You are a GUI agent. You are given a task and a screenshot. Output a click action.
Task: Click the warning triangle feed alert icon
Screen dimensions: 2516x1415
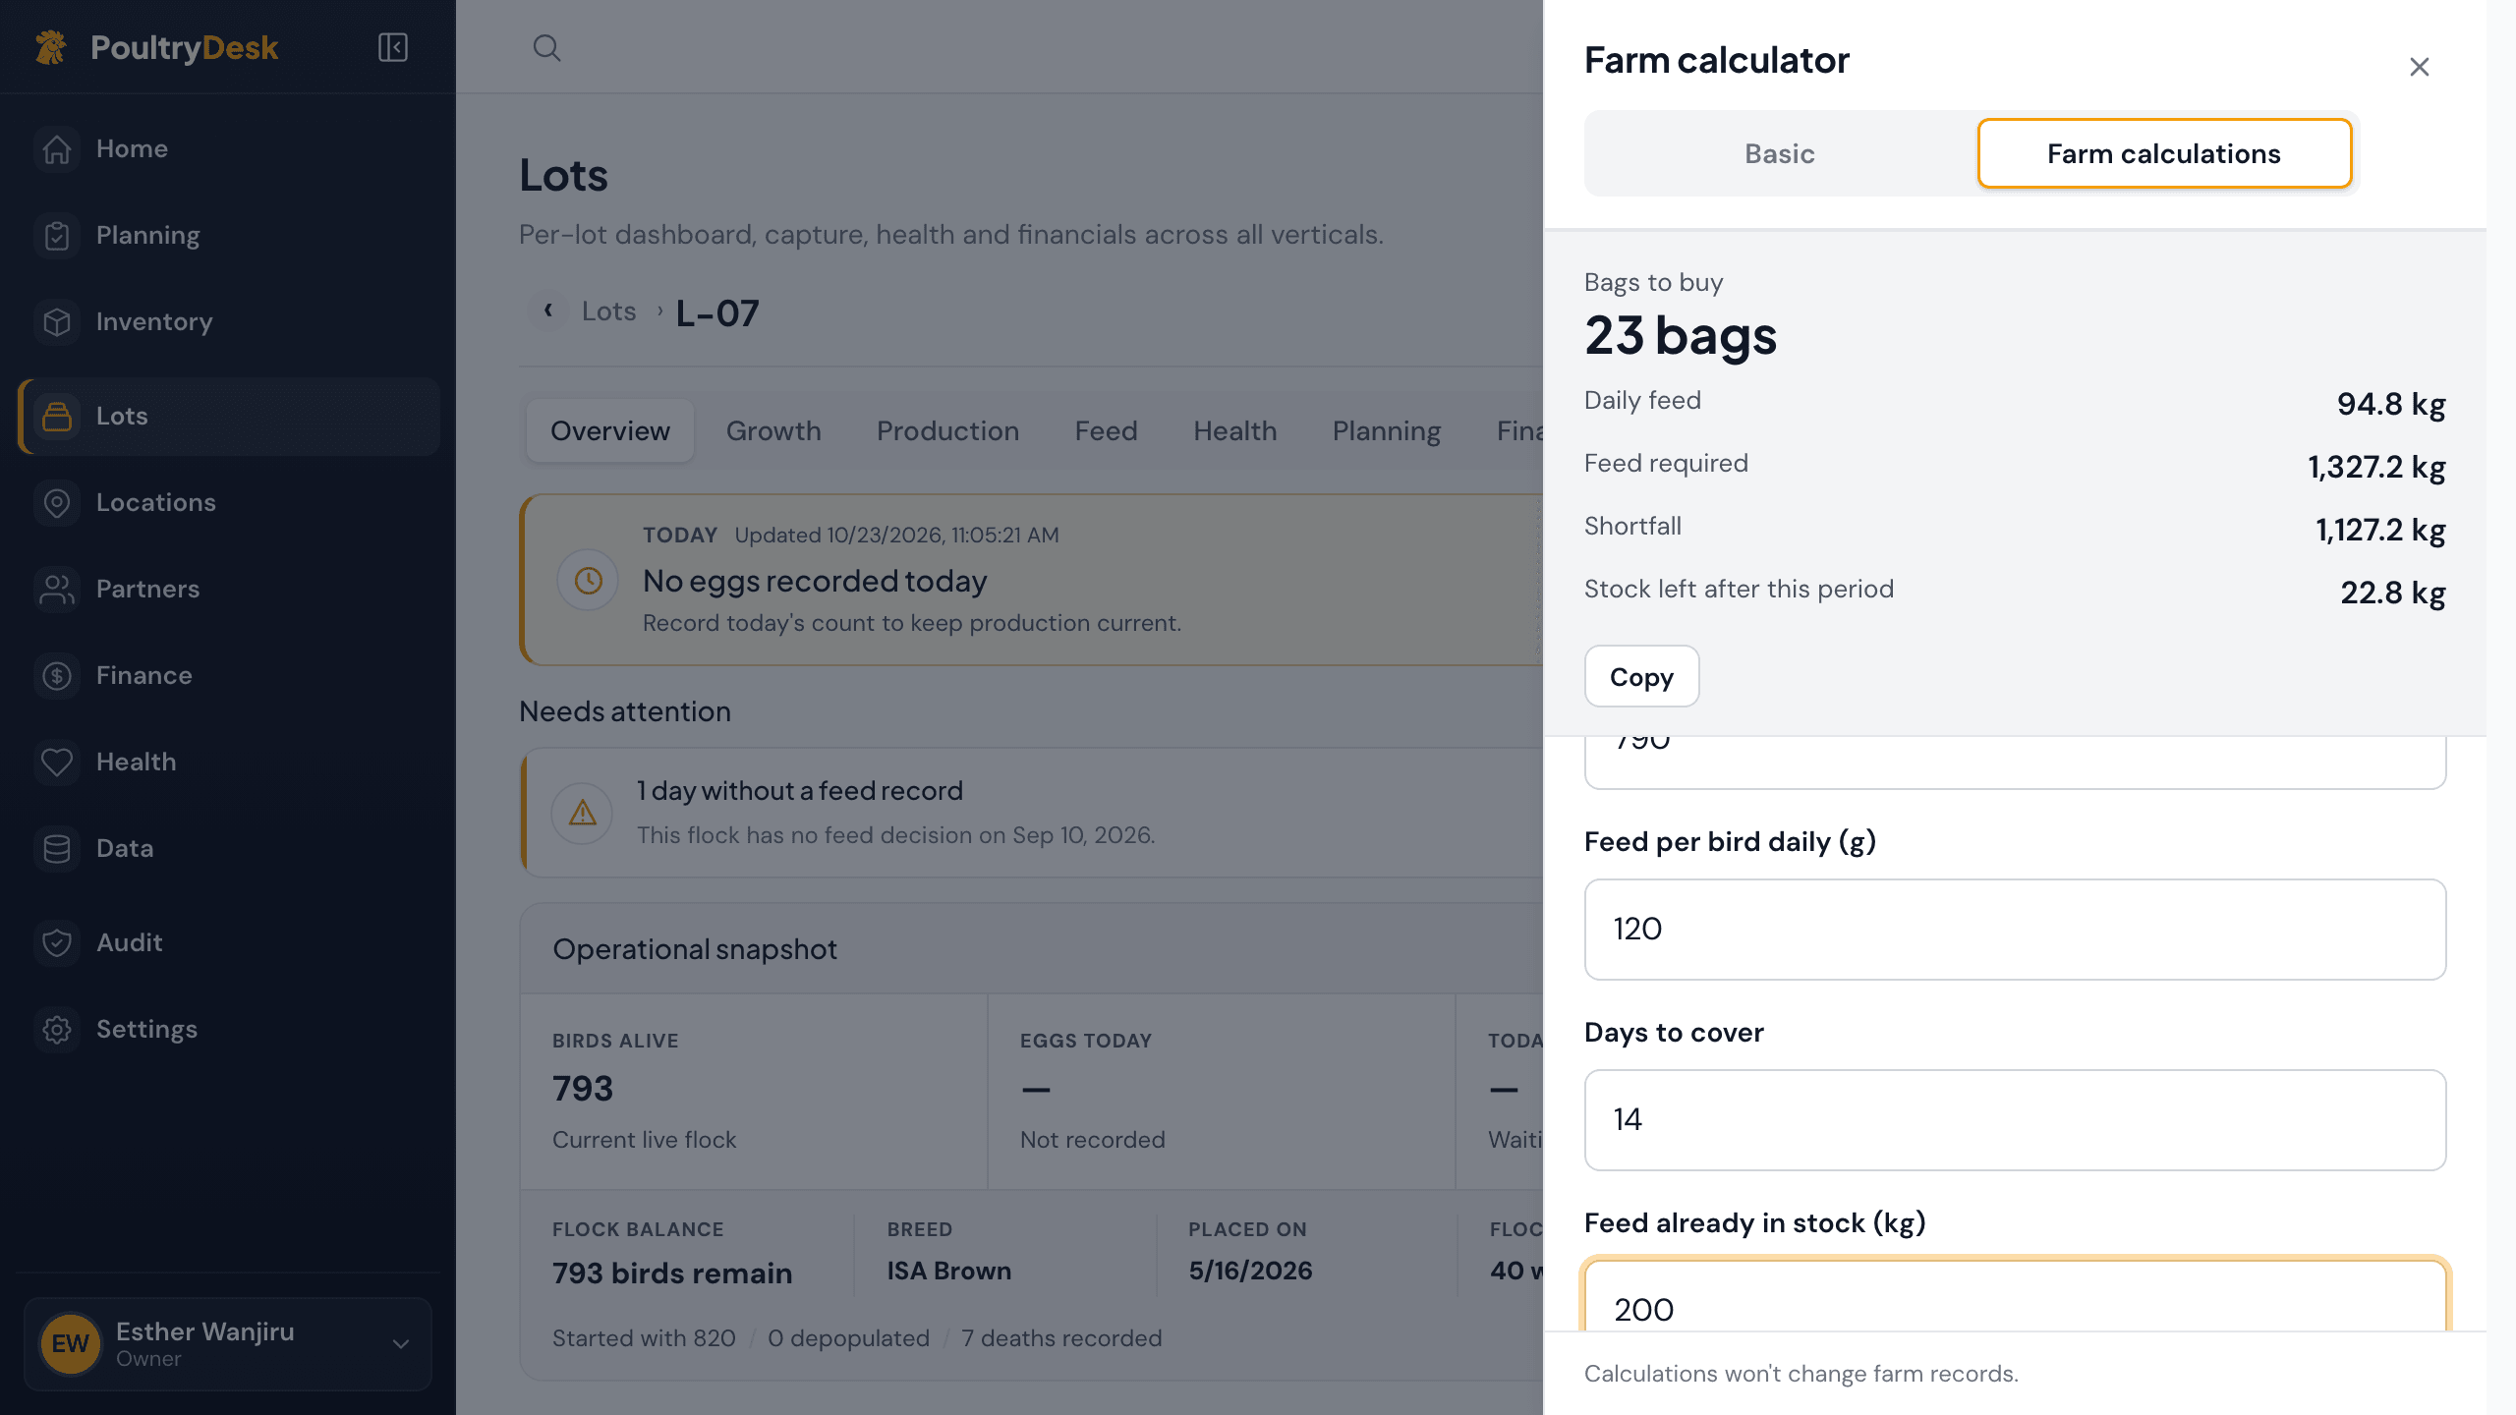coord(583,813)
